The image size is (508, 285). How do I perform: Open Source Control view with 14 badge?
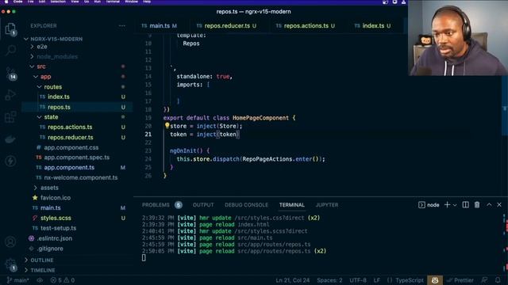[x=11, y=74]
